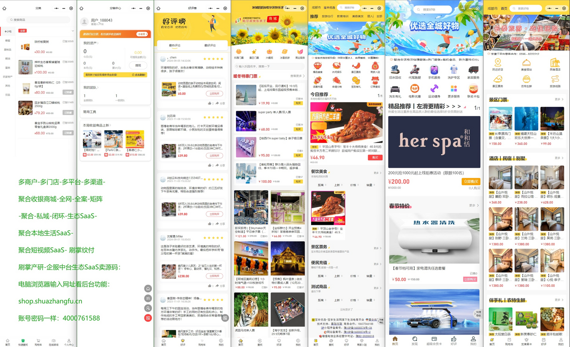Select the 美容美发 category tab
Image resolution: width=570 pixels, height=347 pixels.
358,16
